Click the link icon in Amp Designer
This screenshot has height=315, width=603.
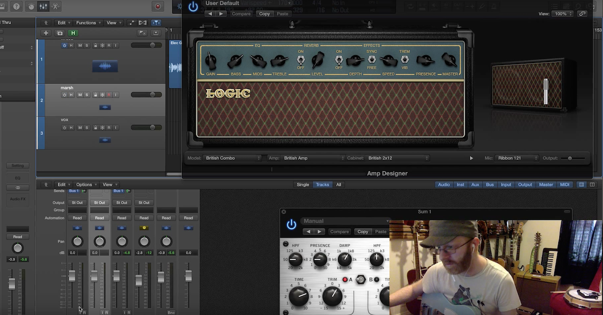pos(582,14)
